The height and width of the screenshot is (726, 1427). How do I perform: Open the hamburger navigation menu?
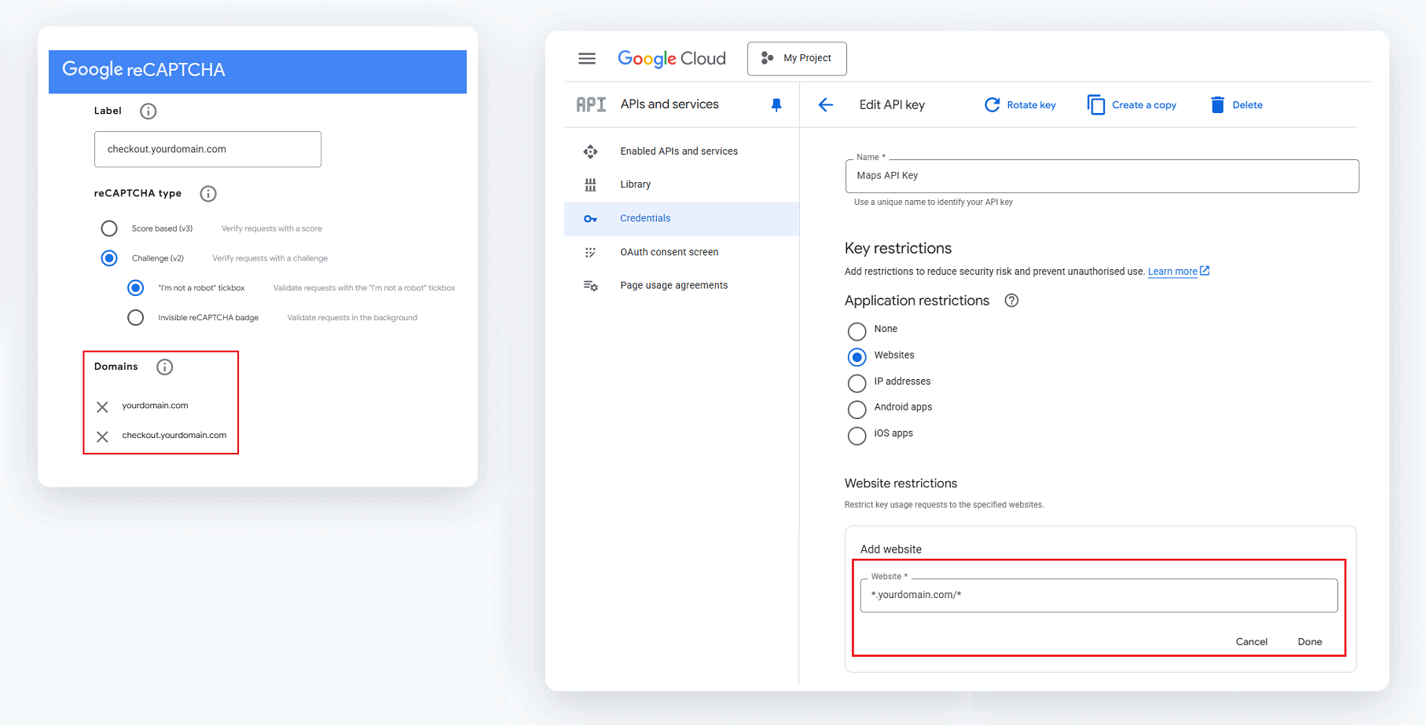pyautogui.click(x=587, y=59)
